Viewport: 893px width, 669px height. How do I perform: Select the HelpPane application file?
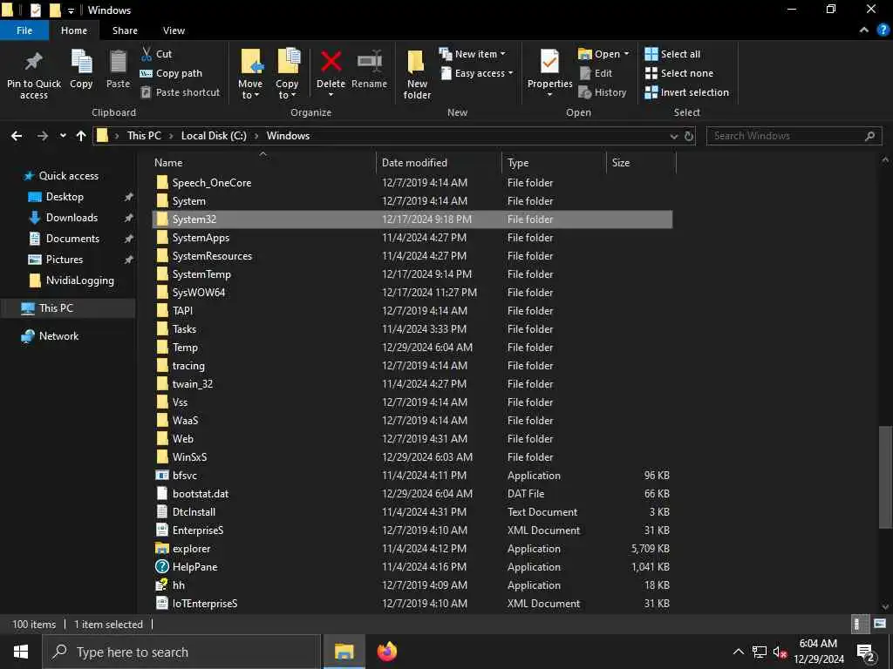click(412, 567)
